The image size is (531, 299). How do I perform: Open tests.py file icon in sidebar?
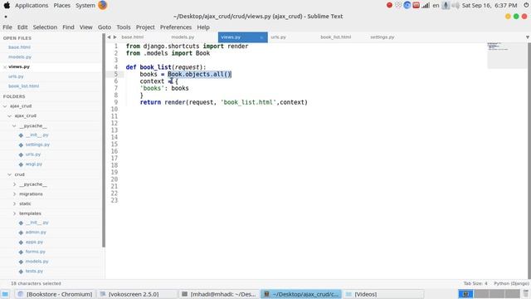tap(21, 272)
